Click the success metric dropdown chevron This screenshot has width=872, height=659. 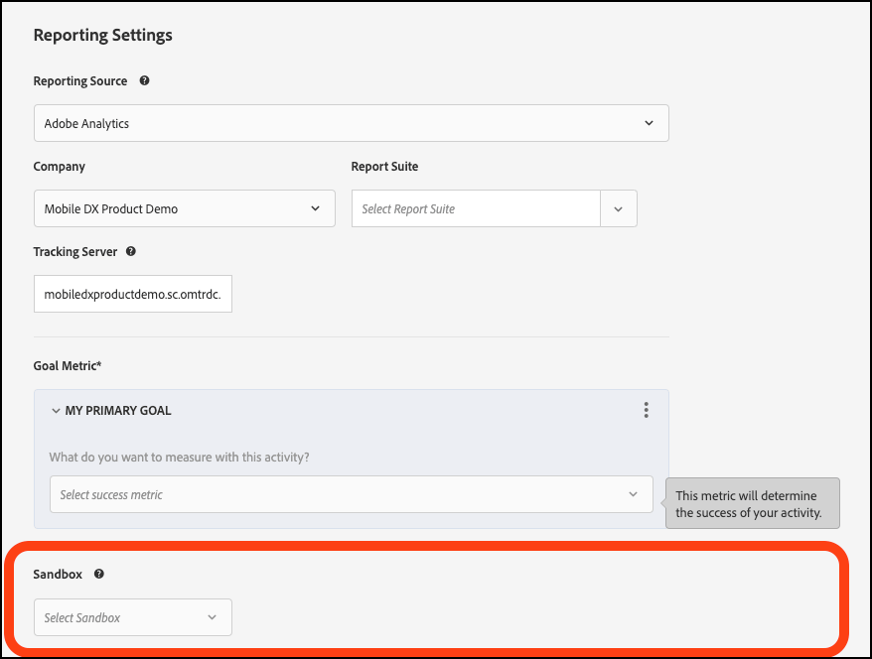point(634,493)
